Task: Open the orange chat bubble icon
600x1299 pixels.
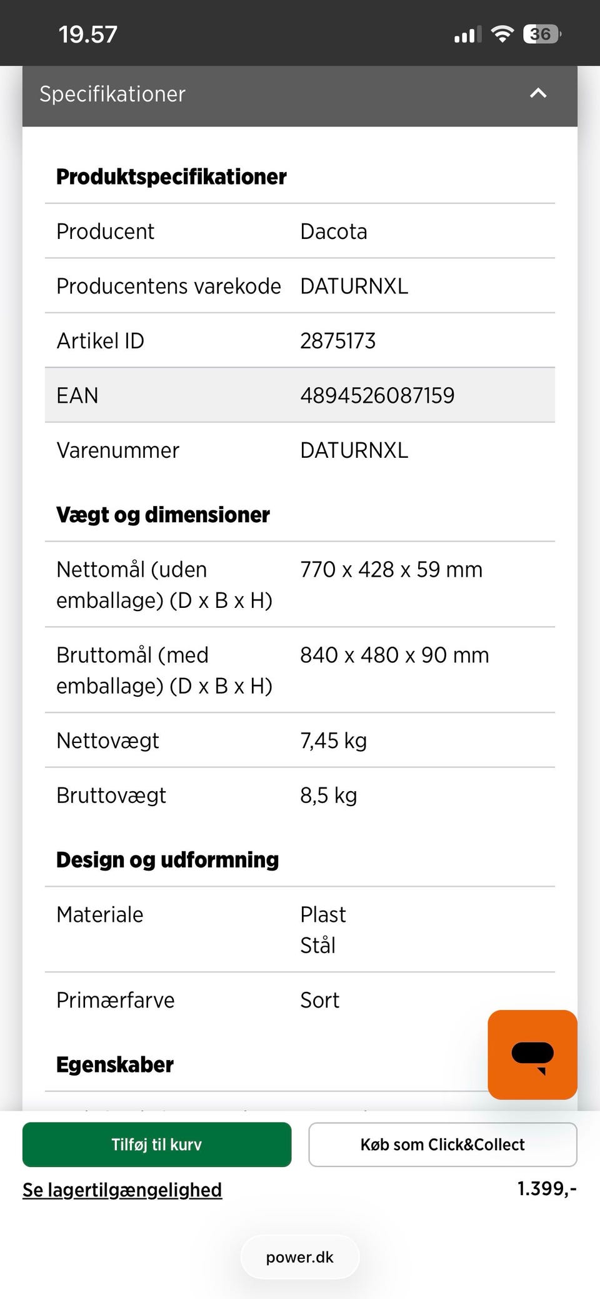Action: (532, 1054)
